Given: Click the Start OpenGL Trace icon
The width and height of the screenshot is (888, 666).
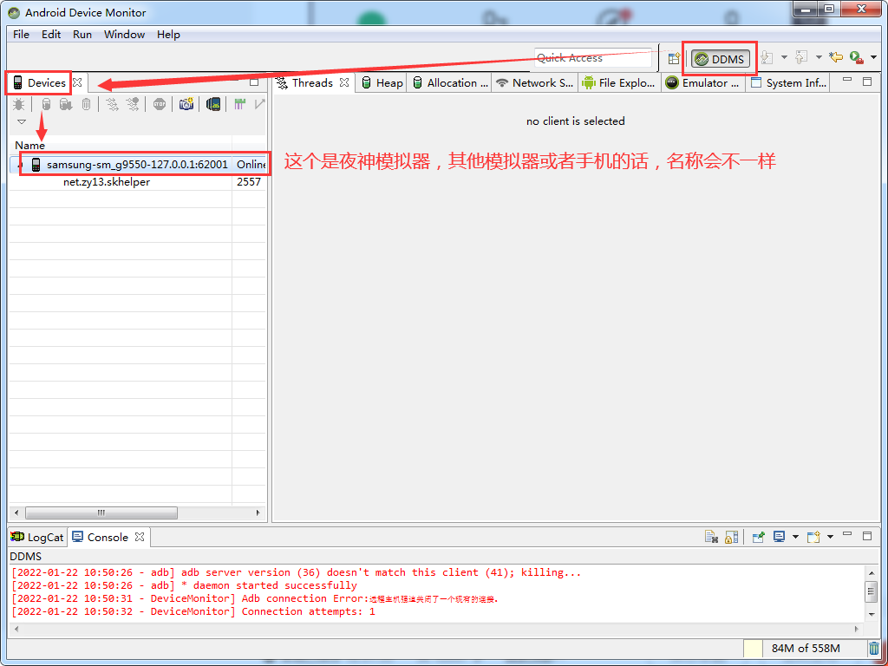Looking at the screenshot, I should tap(259, 105).
